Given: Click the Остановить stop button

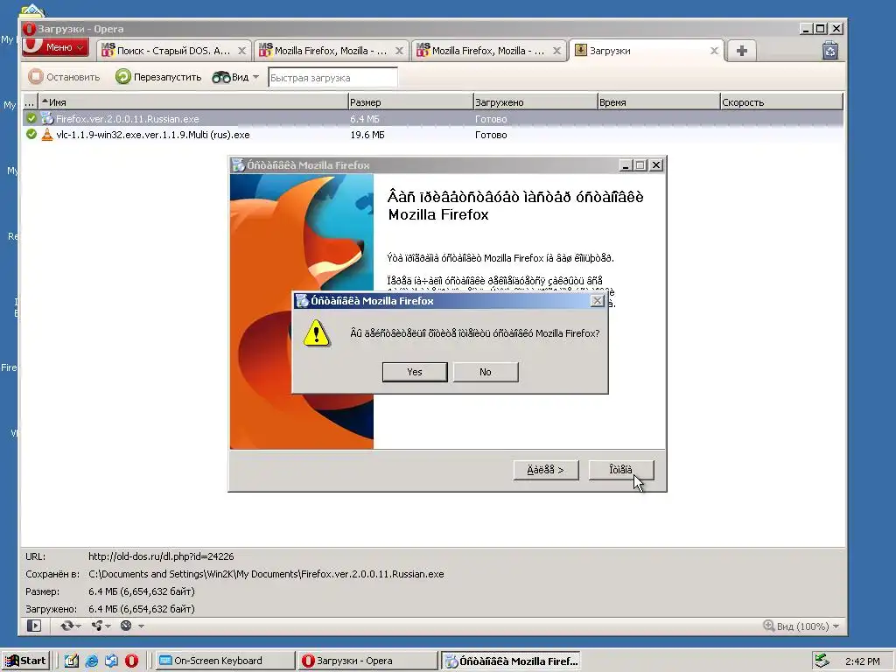Looking at the screenshot, I should pos(65,77).
